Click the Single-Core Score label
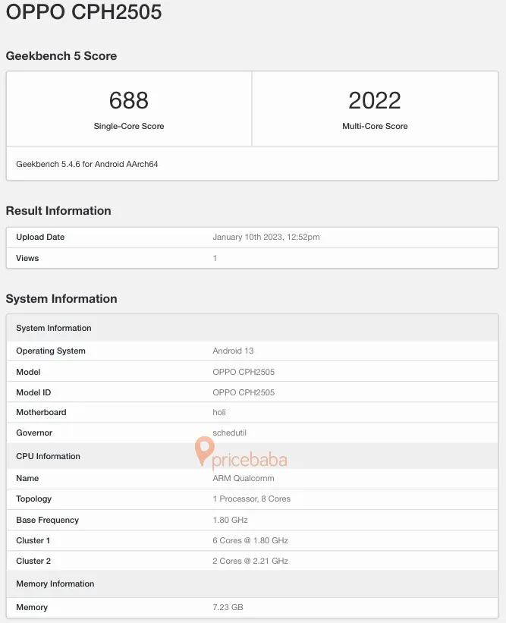Screen dimensions: 506x623 click(x=129, y=126)
